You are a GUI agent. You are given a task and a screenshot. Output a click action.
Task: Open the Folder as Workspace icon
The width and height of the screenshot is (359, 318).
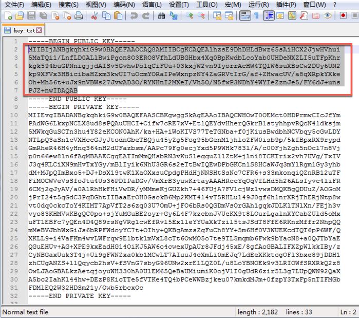coord(316,15)
